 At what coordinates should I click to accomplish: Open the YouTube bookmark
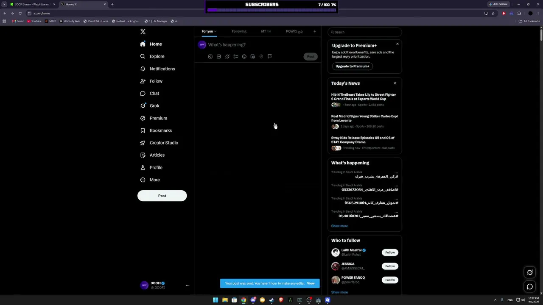pos(34,21)
